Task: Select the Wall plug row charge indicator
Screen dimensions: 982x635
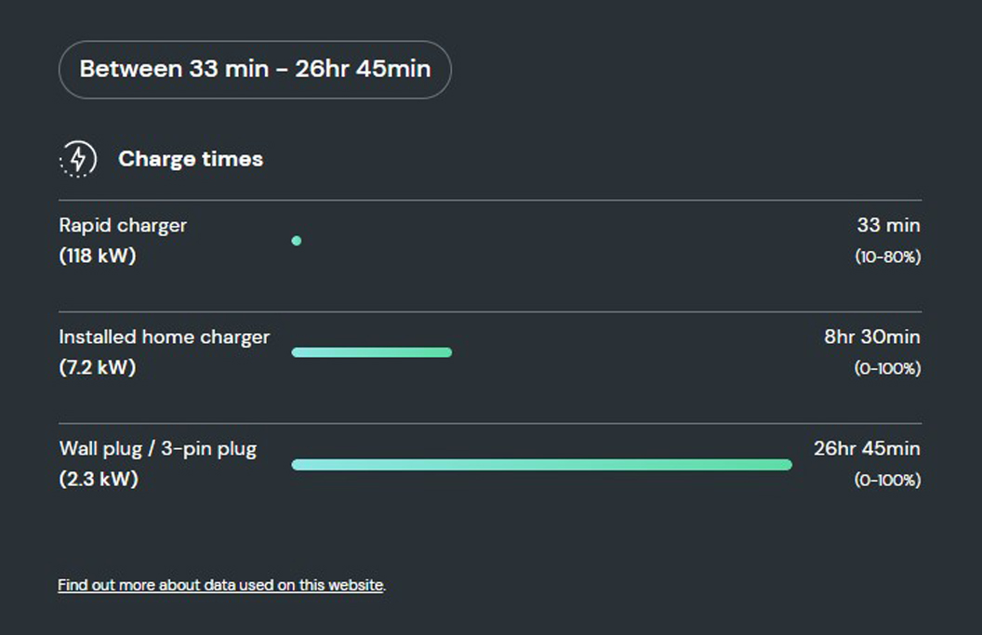Action: (x=542, y=464)
